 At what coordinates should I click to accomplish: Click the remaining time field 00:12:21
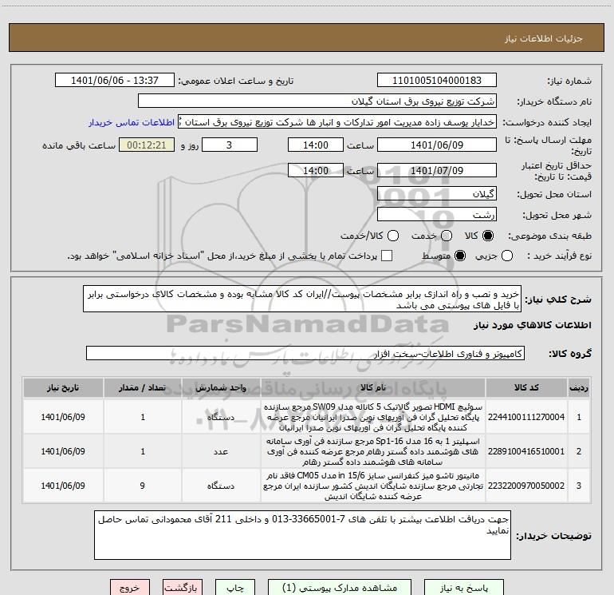coord(147,145)
